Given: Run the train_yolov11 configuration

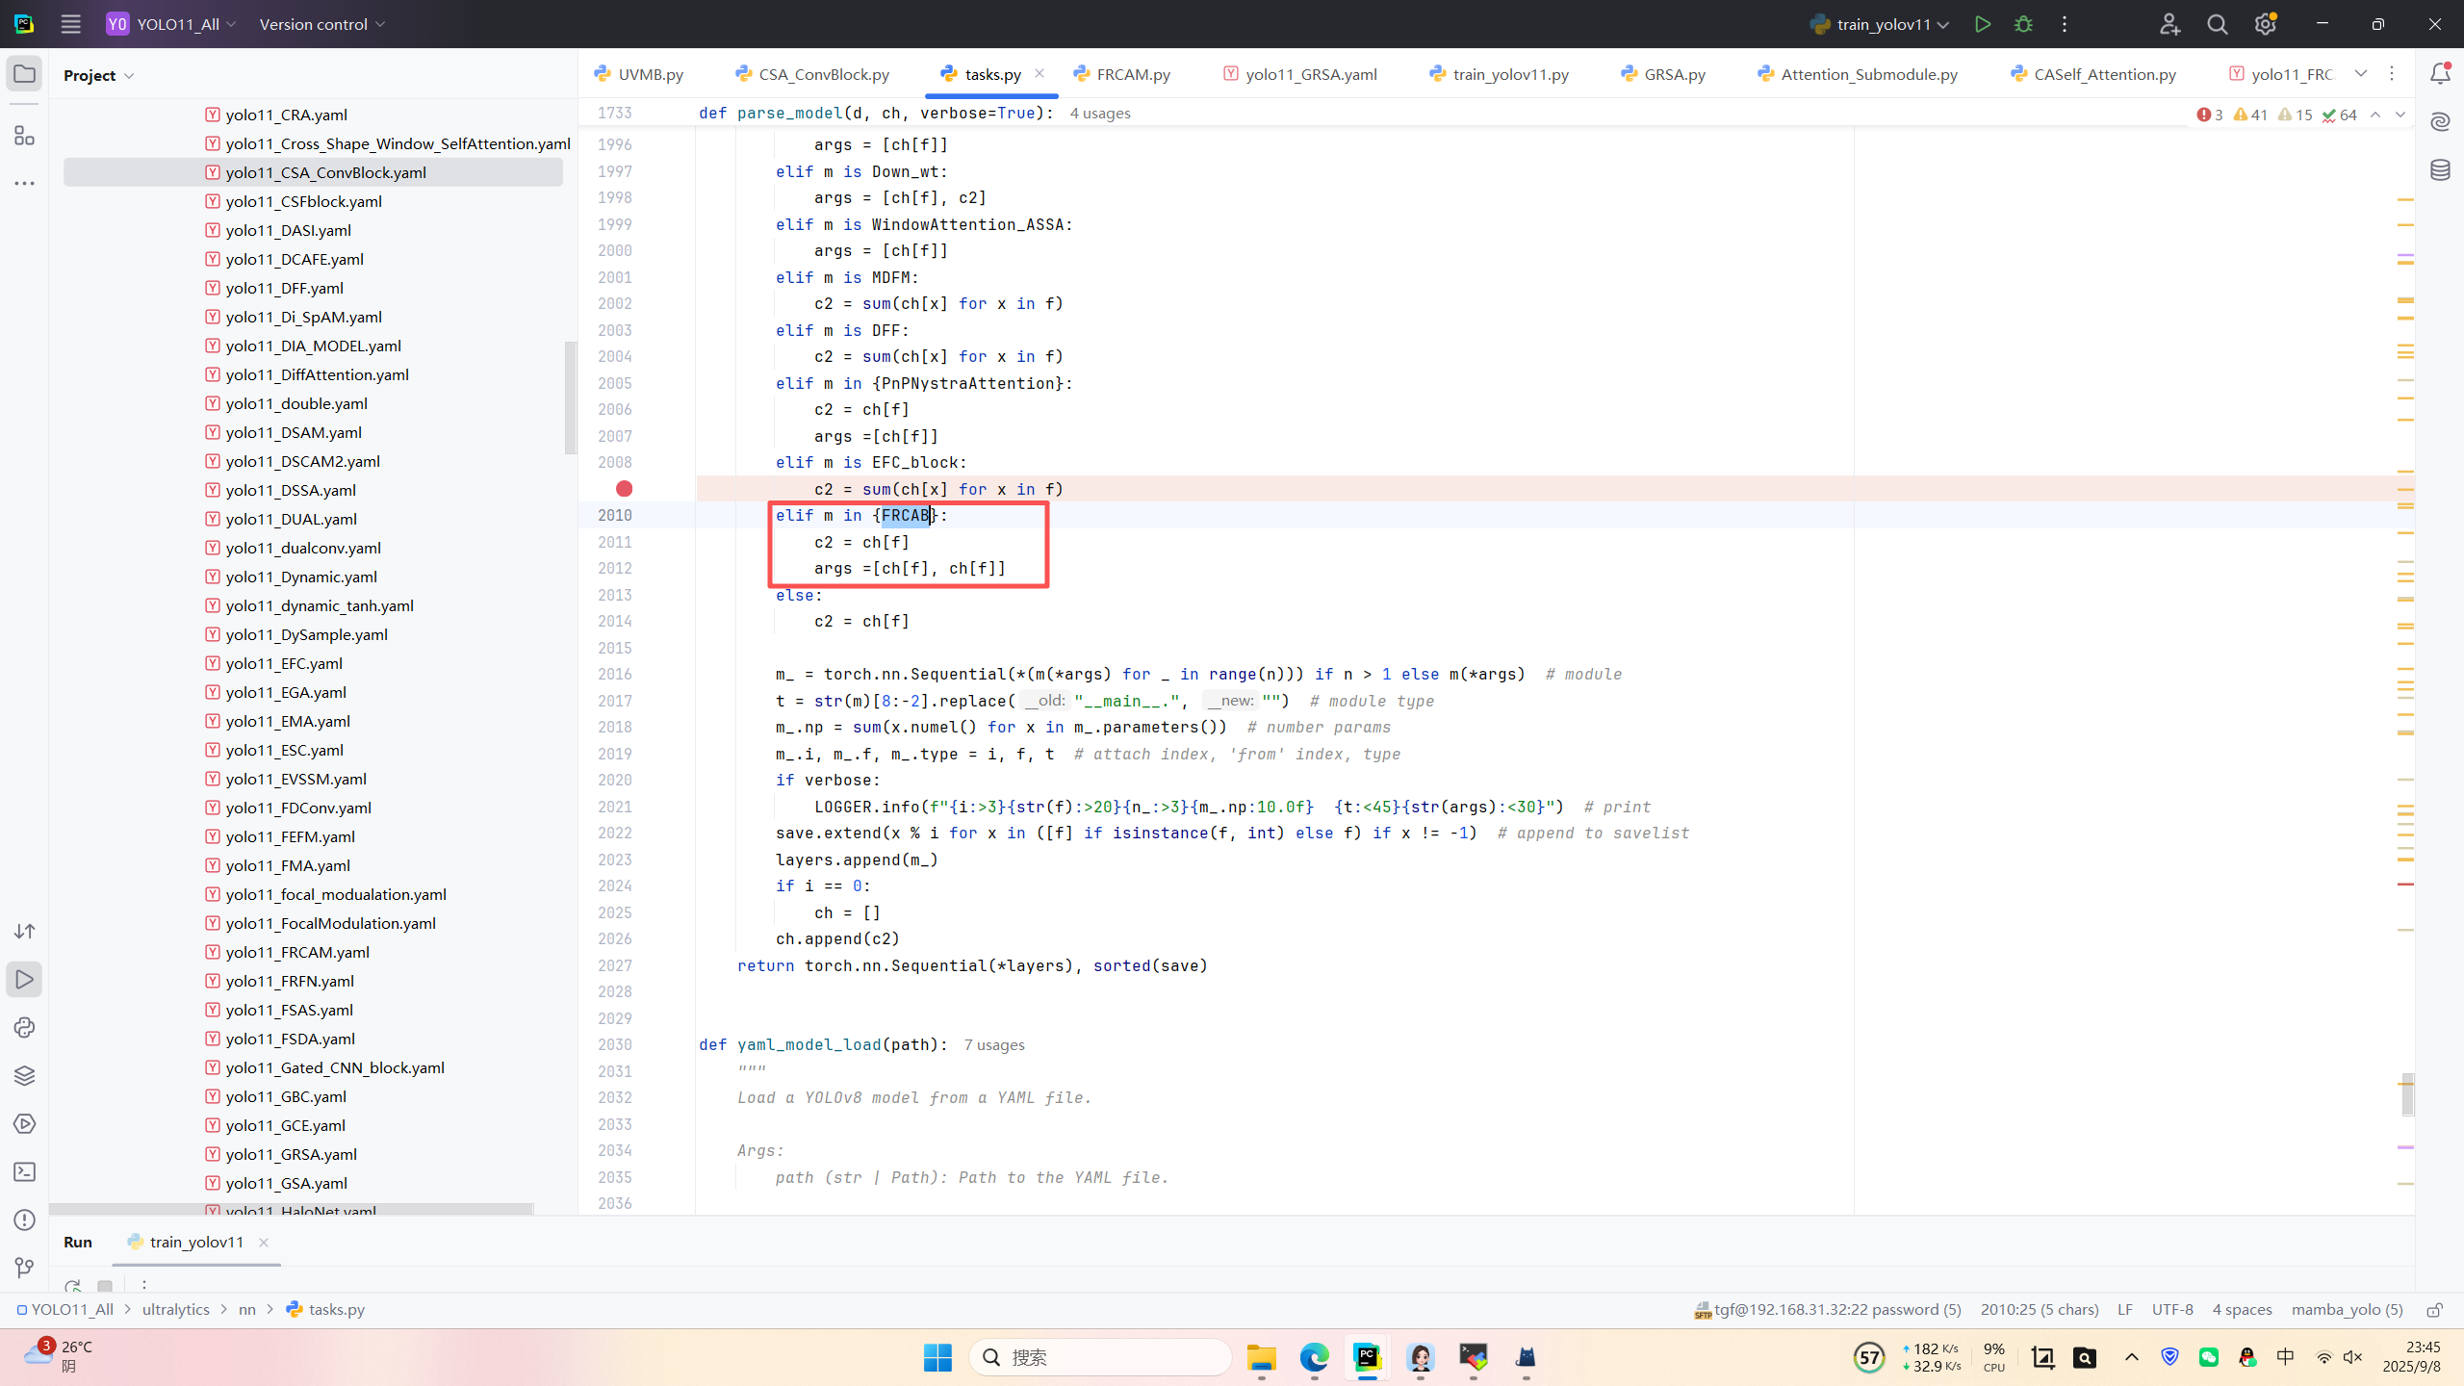Looking at the screenshot, I should pos(1982,24).
